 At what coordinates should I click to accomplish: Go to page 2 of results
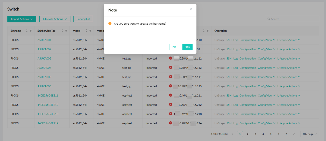coord(247,134)
